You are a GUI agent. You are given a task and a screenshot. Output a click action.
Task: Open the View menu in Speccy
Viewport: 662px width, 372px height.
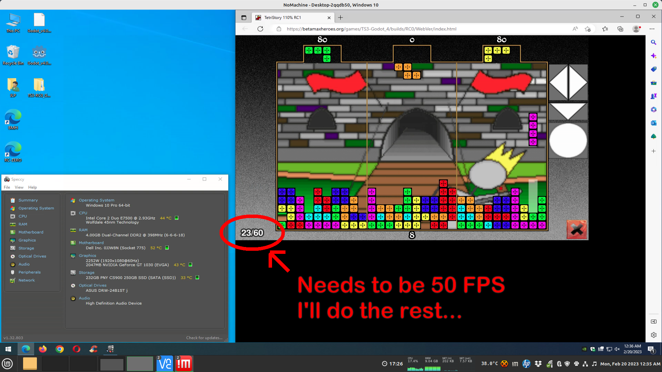coord(19,187)
